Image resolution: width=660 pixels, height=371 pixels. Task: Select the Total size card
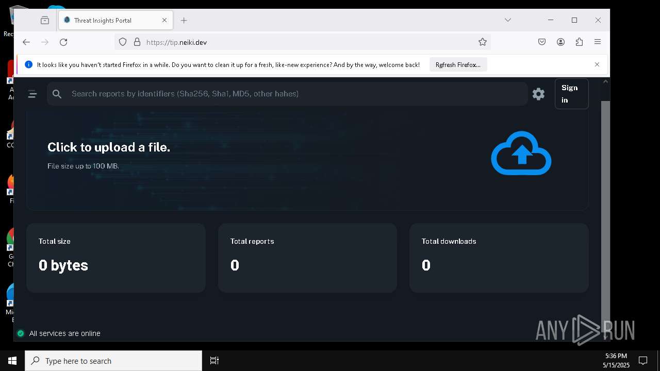tap(116, 258)
